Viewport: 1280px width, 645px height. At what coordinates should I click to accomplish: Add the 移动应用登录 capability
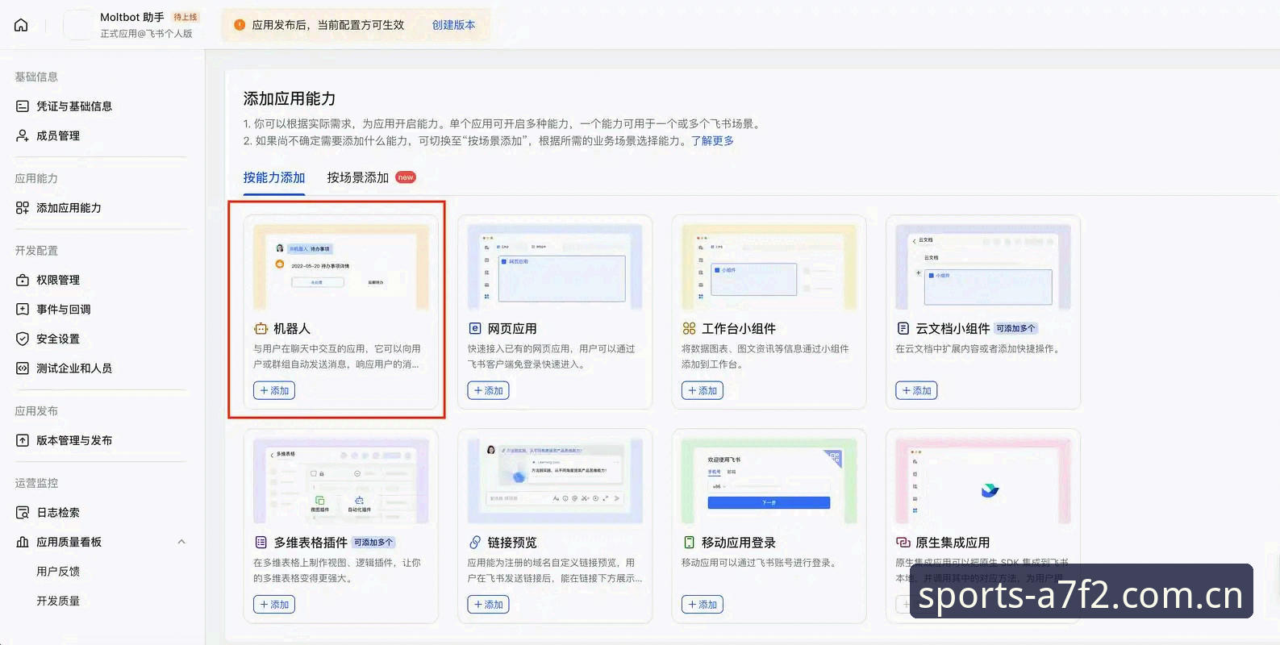pos(703,605)
